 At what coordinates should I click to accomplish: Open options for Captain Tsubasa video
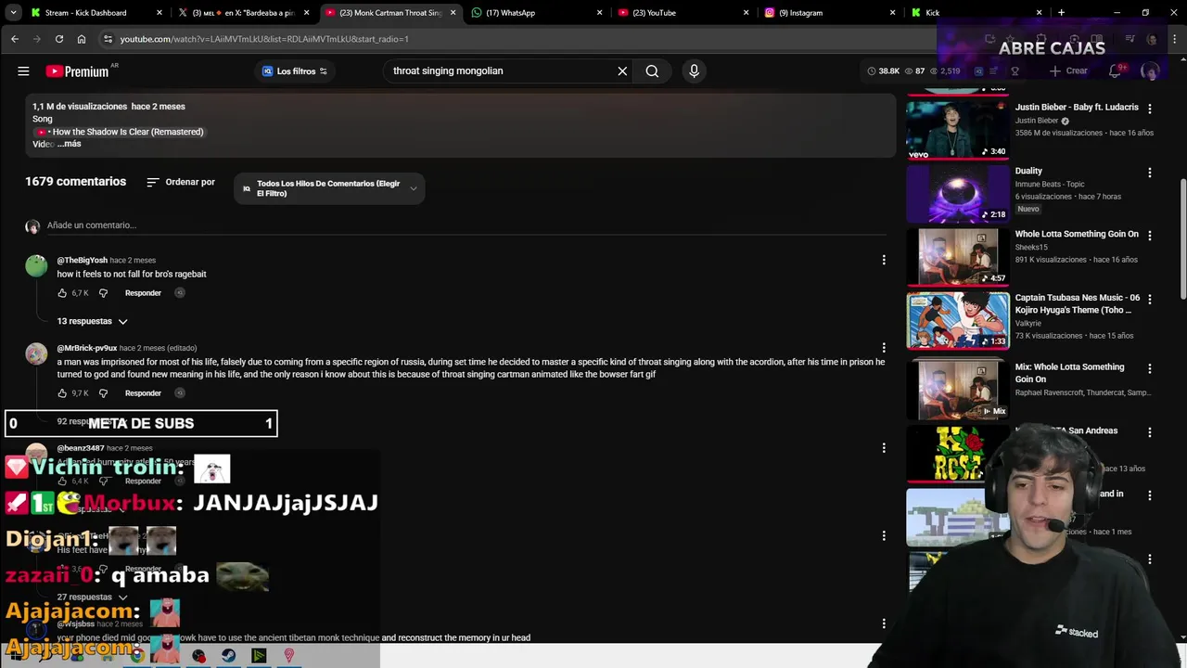click(x=1150, y=299)
